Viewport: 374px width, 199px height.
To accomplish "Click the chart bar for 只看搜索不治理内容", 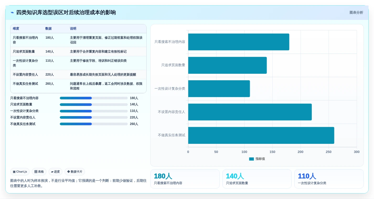I will pyautogui.click(x=239, y=42).
